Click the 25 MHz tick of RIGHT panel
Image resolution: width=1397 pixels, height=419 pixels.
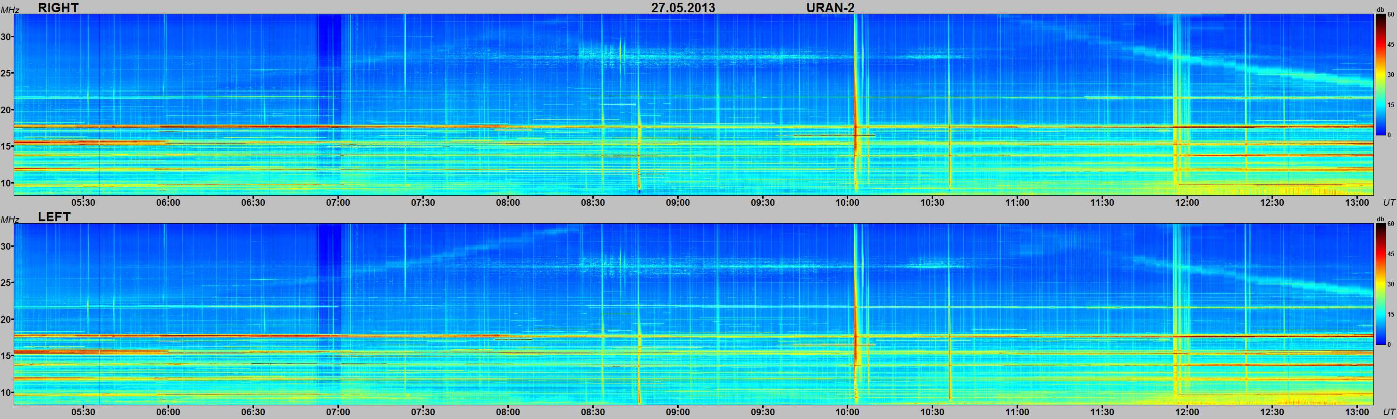click(6, 73)
